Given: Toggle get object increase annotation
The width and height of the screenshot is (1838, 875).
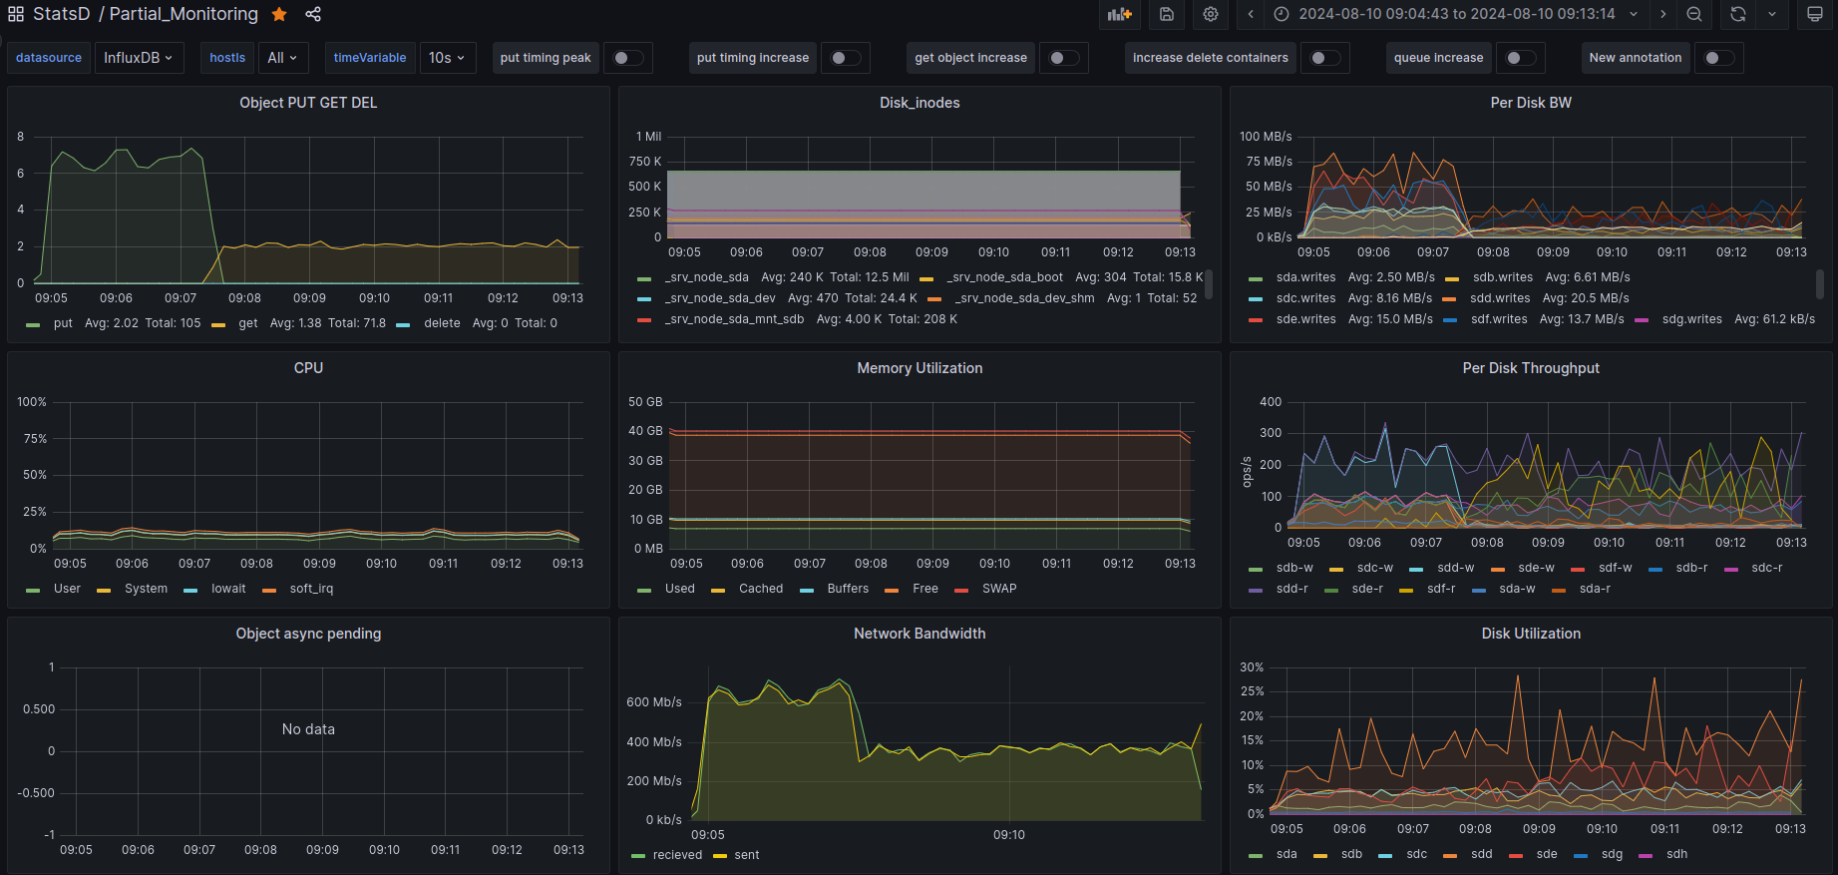Looking at the screenshot, I should click(x=1063, y=58).
